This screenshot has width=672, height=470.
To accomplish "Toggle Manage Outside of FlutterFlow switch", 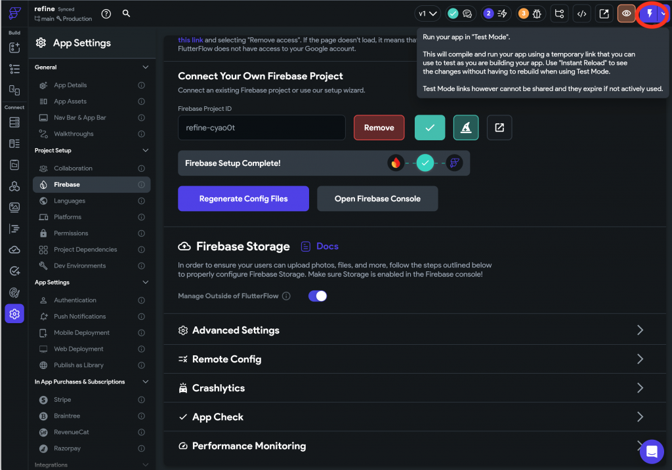I will click(318, 296).
